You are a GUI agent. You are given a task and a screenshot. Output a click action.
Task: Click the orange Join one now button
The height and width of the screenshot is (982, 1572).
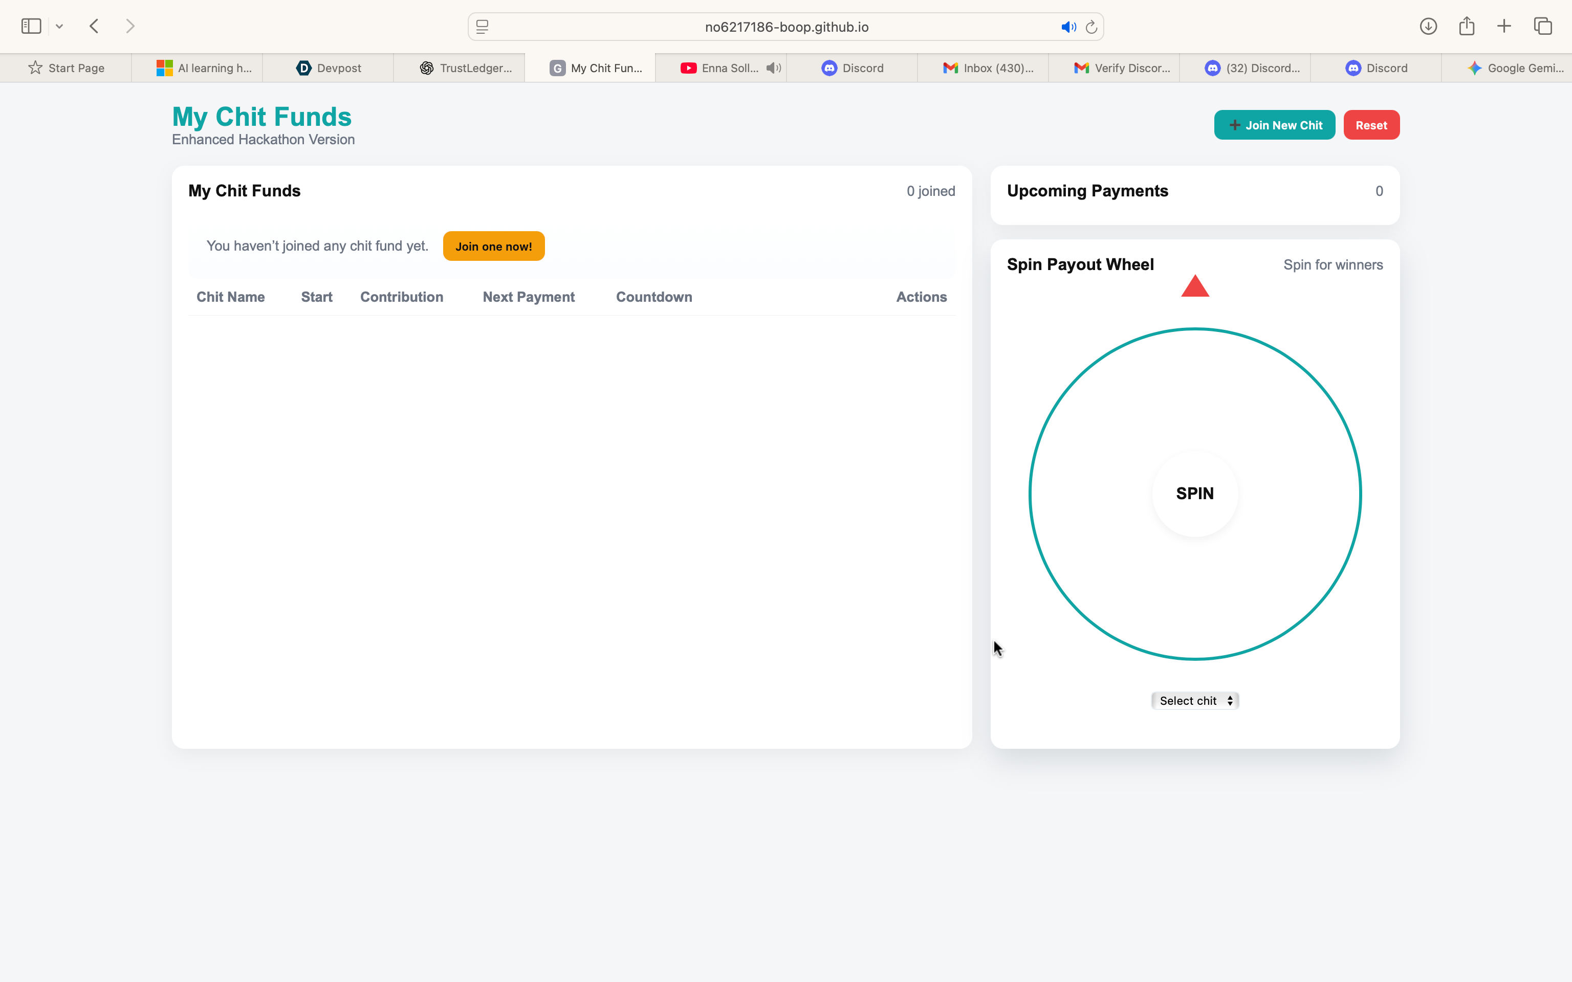(493, 247)
